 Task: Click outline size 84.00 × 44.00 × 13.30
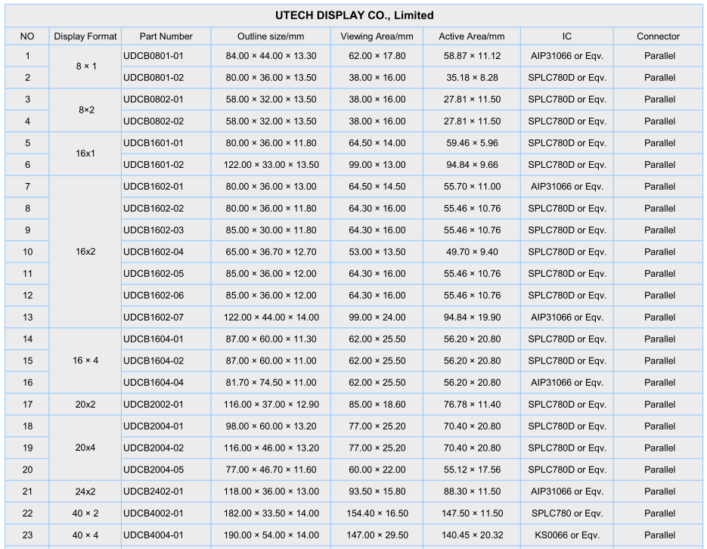tap(271, 56)
